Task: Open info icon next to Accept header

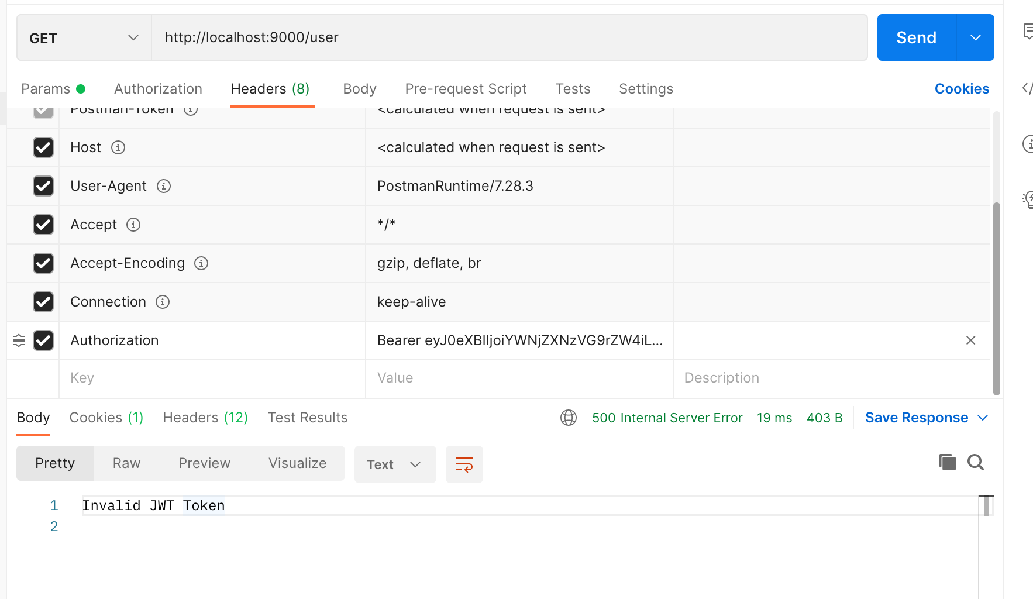Action: coord(133,225)
